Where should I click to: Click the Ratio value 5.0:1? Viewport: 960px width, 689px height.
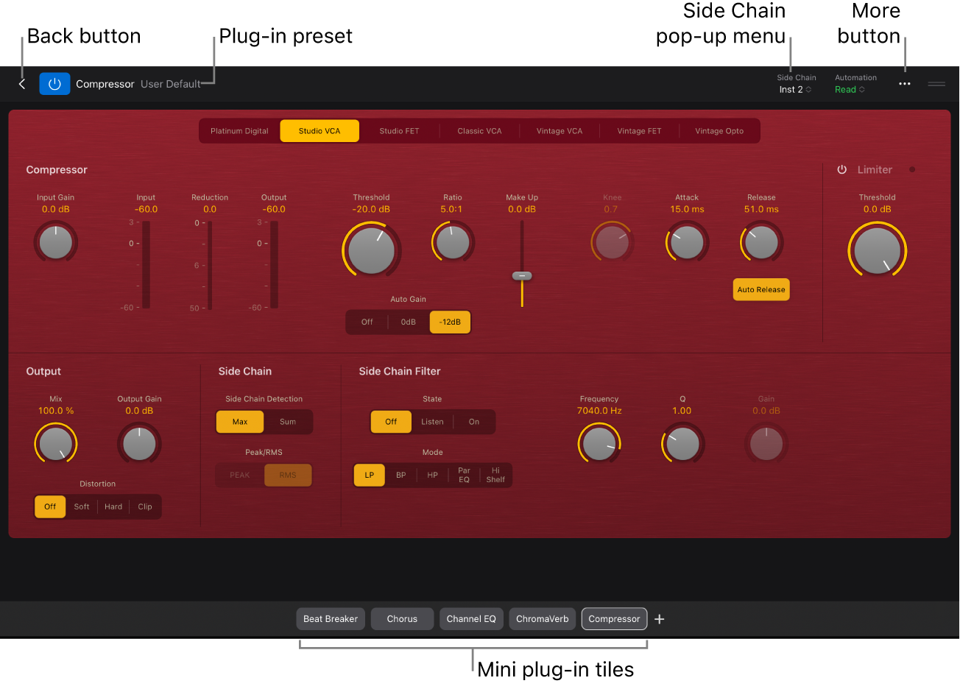pyautogui.click(x=452, y=209)
